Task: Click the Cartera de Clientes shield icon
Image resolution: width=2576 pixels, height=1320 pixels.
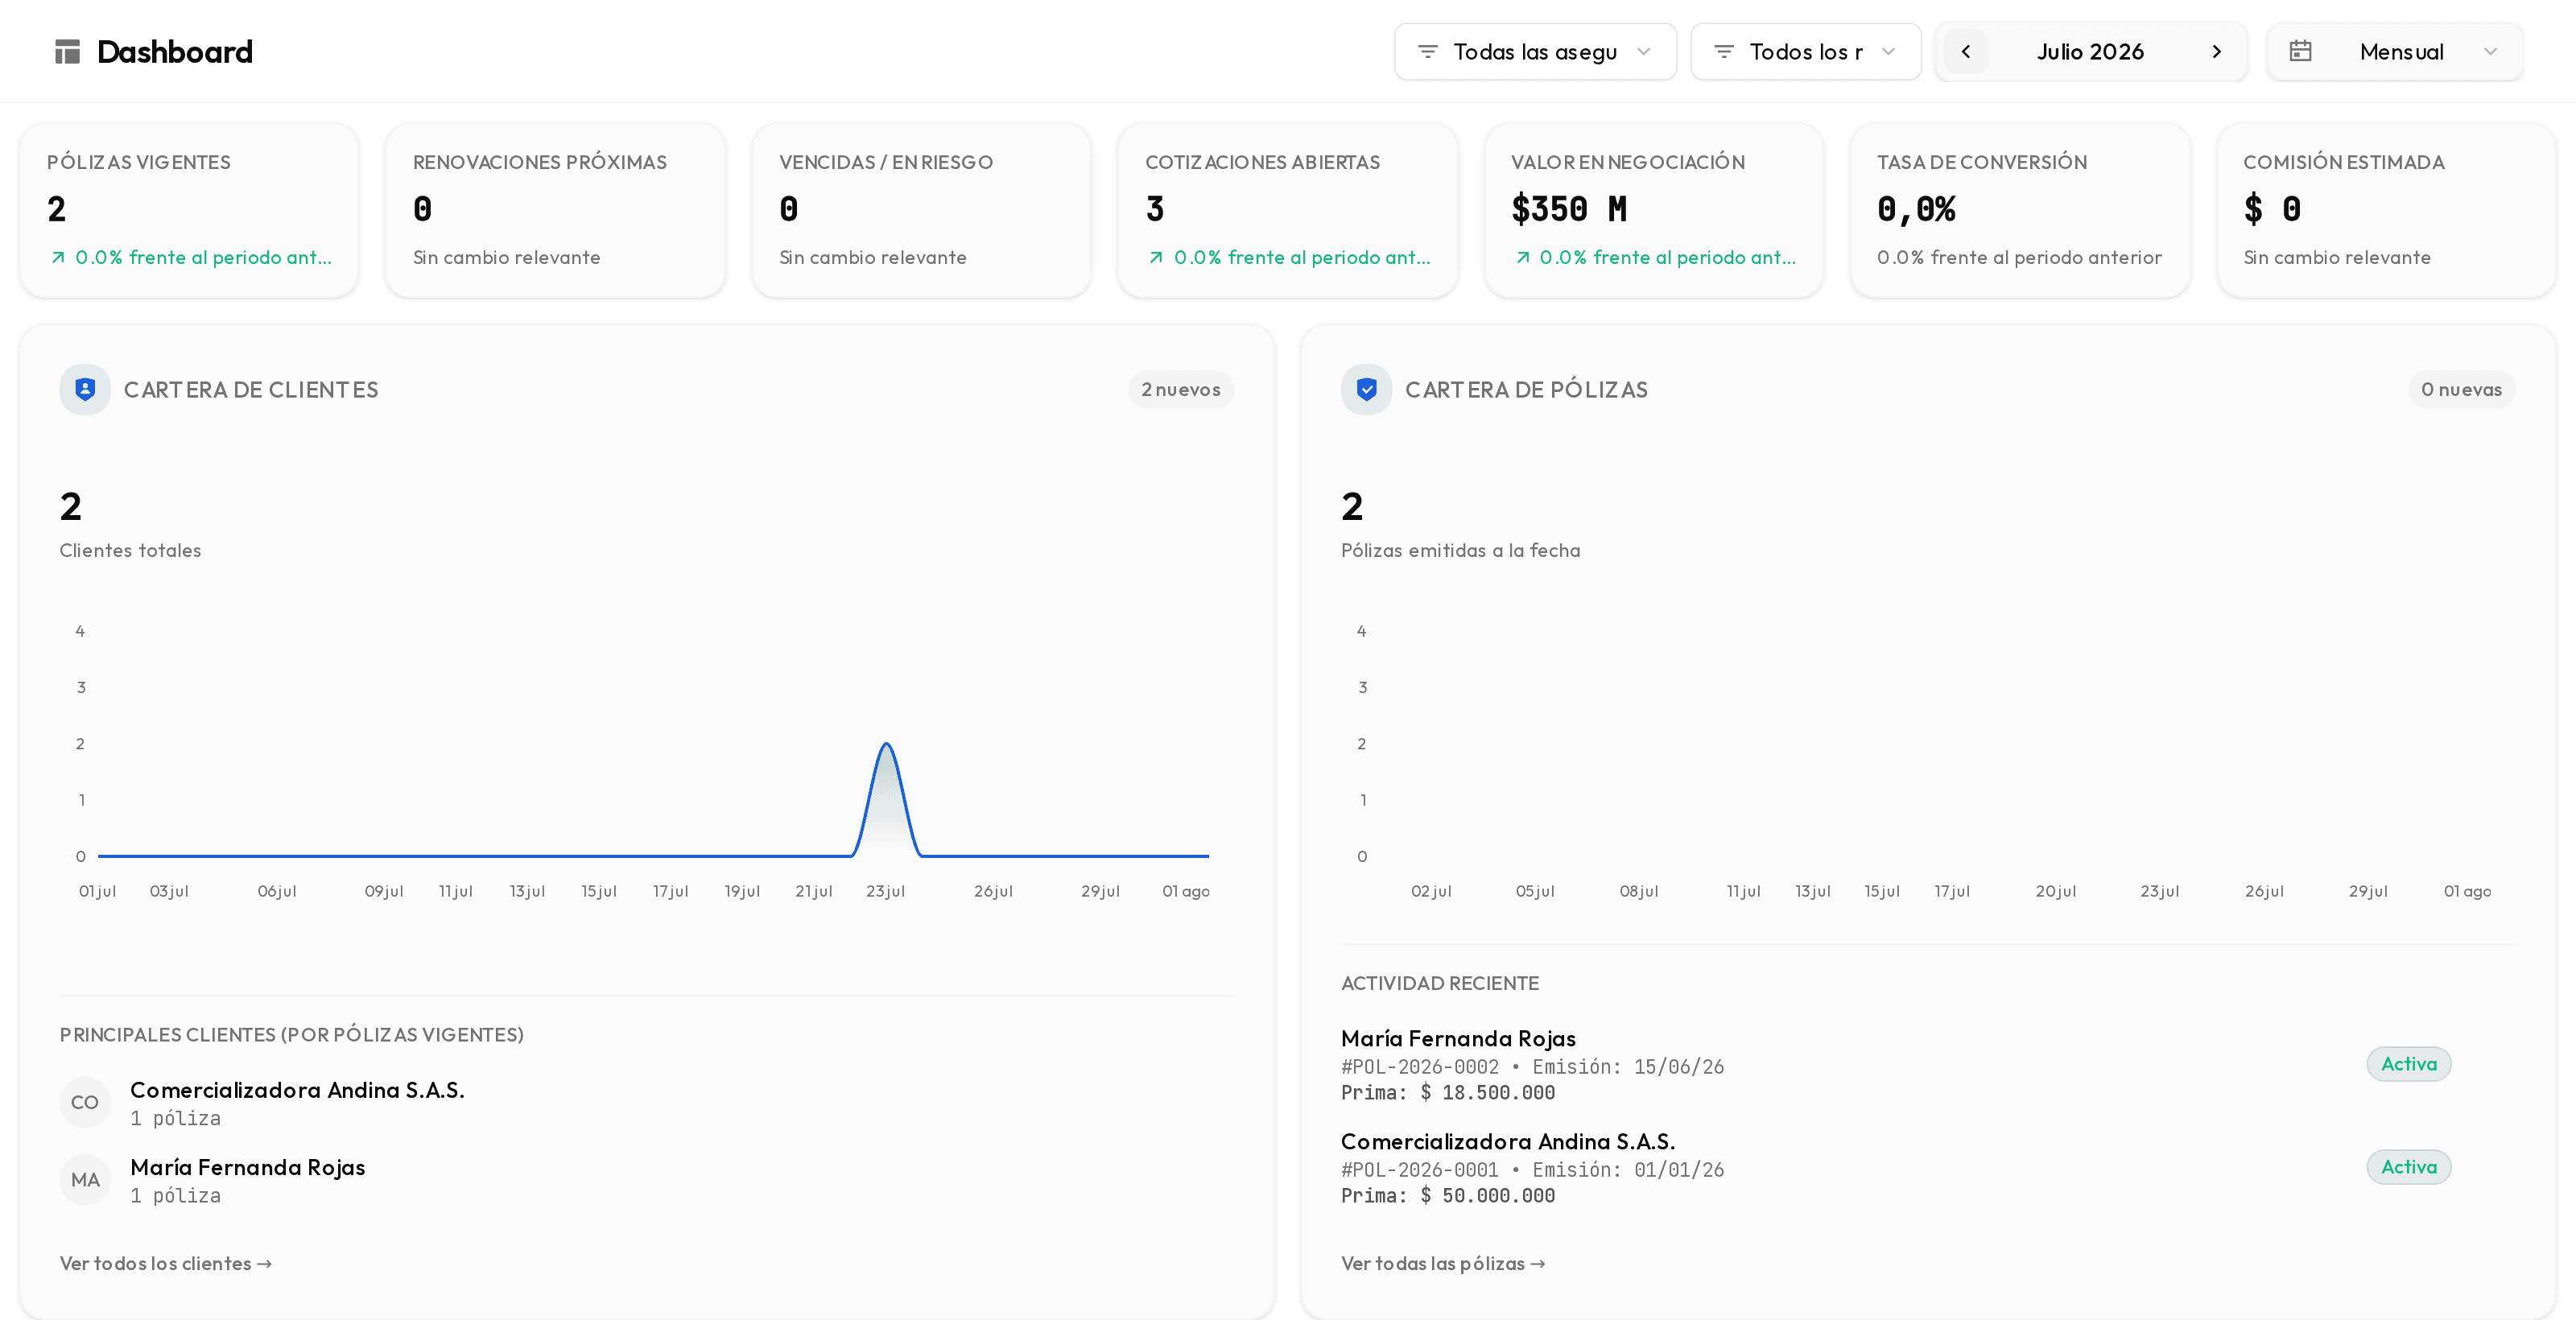Action: (x=85, y=389)
